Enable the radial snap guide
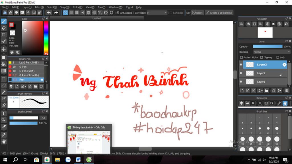292x164 pixels. click(88, 13)
